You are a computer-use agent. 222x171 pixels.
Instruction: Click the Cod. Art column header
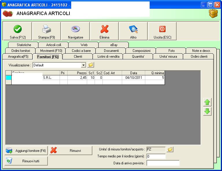coord(112,73)
